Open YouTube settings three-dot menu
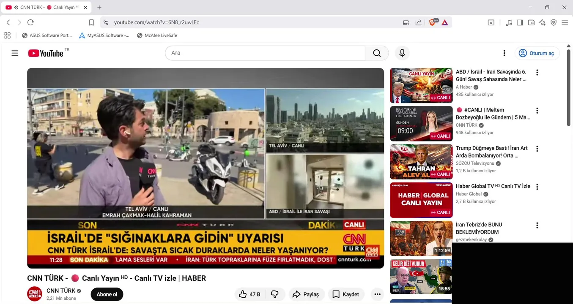Screen dimensions: 573x304 504,53
